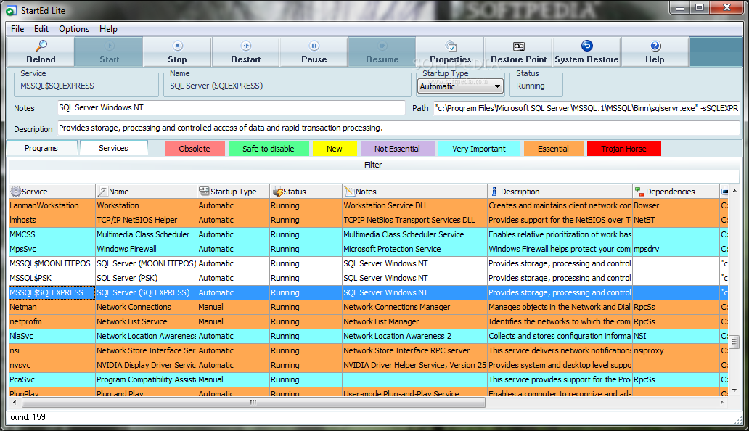749x431 pixels.
Task: Open System Restore
Action: pyautogui.click(x=586, y=52)
